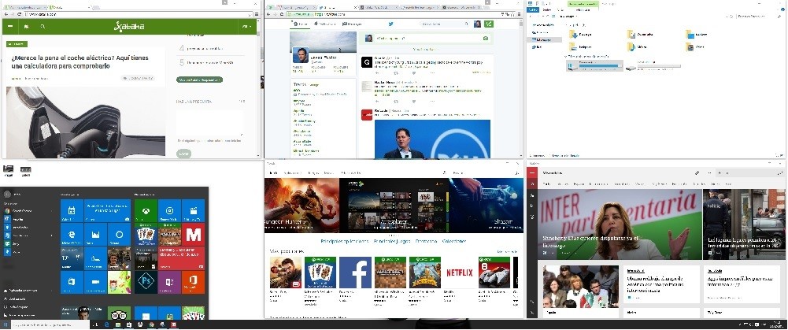Click the Twitter bird logo in Twitter window
Image resolution: width=788 pixels, height=330 pixels.
390,24
